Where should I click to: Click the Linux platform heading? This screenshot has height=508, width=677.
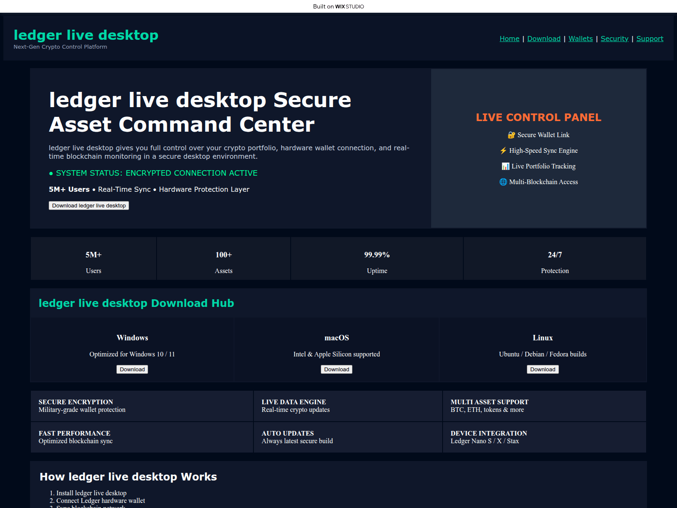point(542,338)
